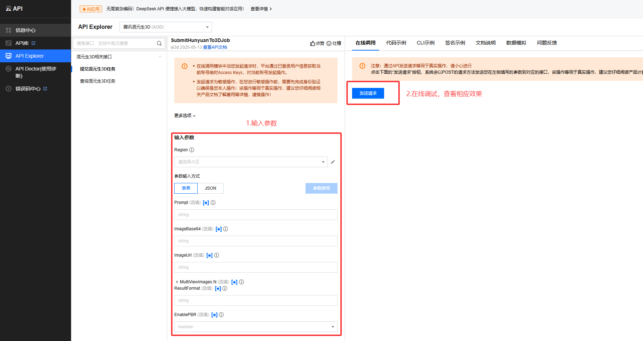Click the Region info icon
This screenshot has width=643, height=341.
(x=192, y=150)
